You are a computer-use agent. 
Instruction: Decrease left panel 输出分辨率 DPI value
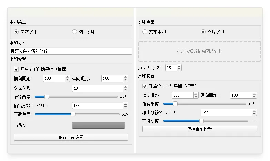125,107
